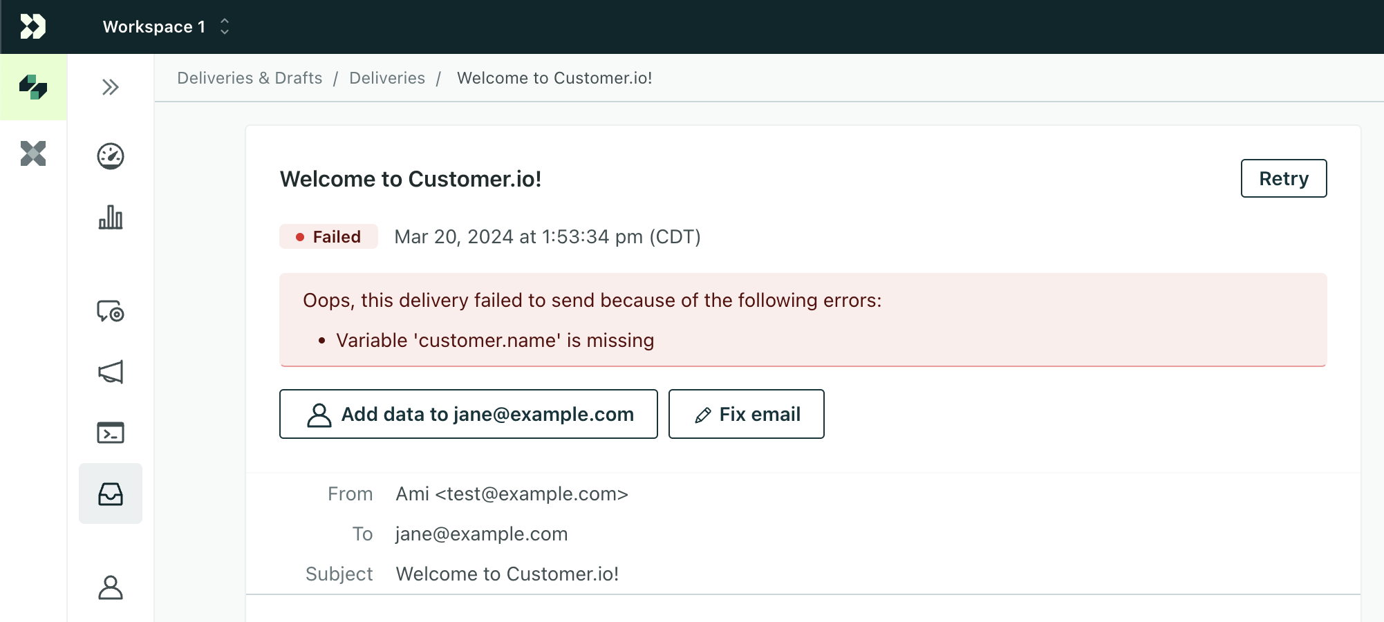The width and height of the screenshot is (1384, 622).
Task: Open the Deliveries inbox tray icon
Action: click(110, 493)
